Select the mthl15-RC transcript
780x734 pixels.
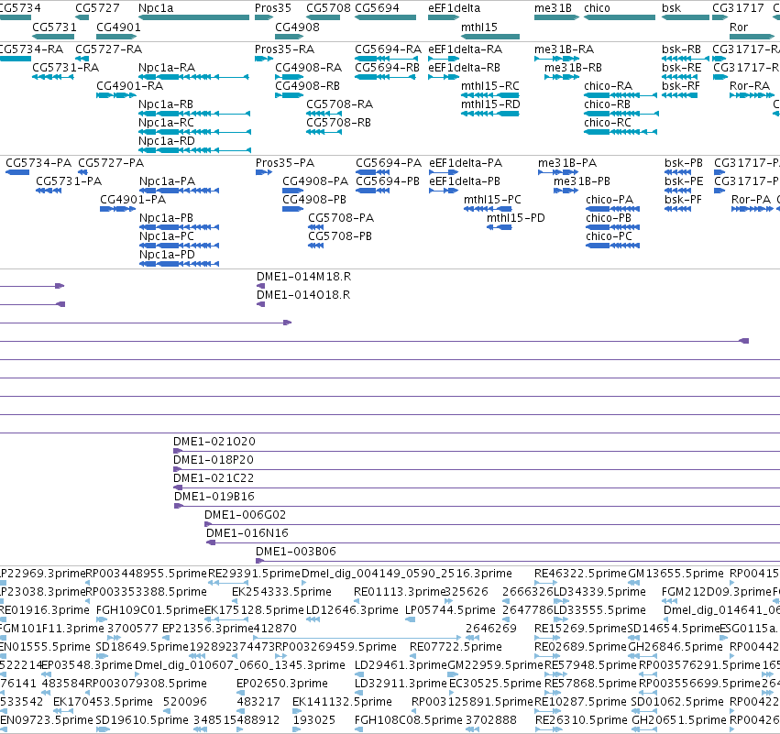(x=490, y=95)
